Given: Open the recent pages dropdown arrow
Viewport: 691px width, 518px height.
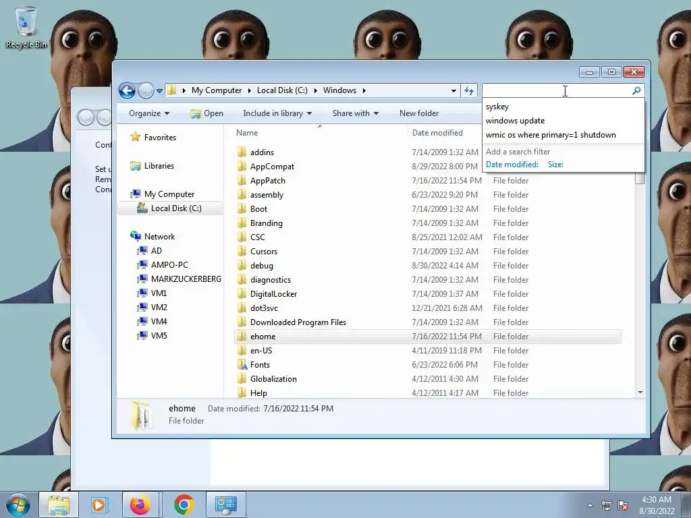Looking at the screenshot, I should click(x=159, y=91).
